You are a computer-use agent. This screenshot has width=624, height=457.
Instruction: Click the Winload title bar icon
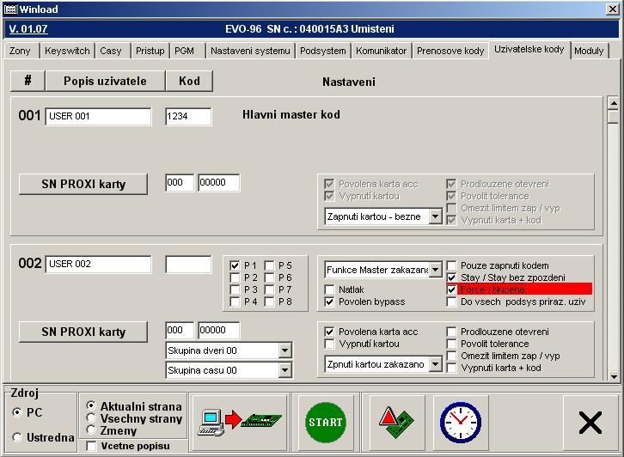[x=9, y=9]
